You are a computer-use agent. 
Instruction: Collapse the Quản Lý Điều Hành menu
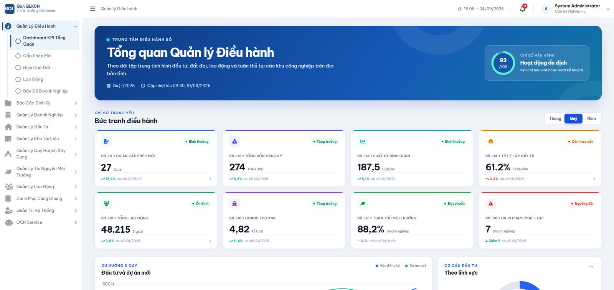[x=76, y=26]
